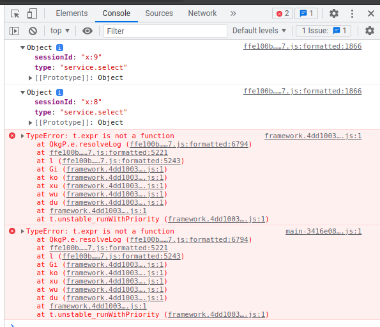Select the sessionId "x:9" property text
This screenshot has width=380, height=327.
click(x=68, y=58)
